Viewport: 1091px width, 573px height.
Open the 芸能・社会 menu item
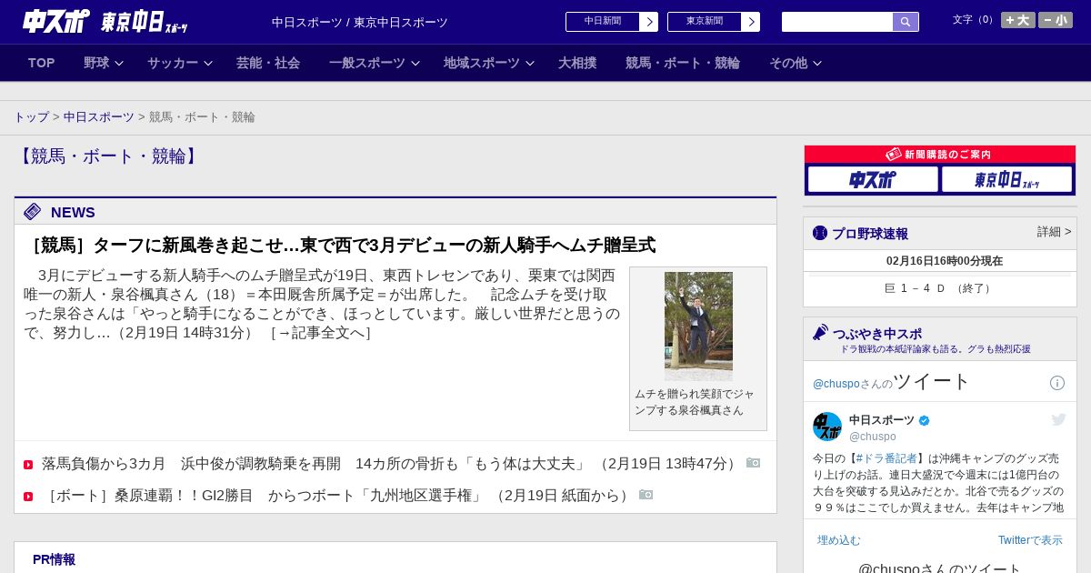coord(268,63)
